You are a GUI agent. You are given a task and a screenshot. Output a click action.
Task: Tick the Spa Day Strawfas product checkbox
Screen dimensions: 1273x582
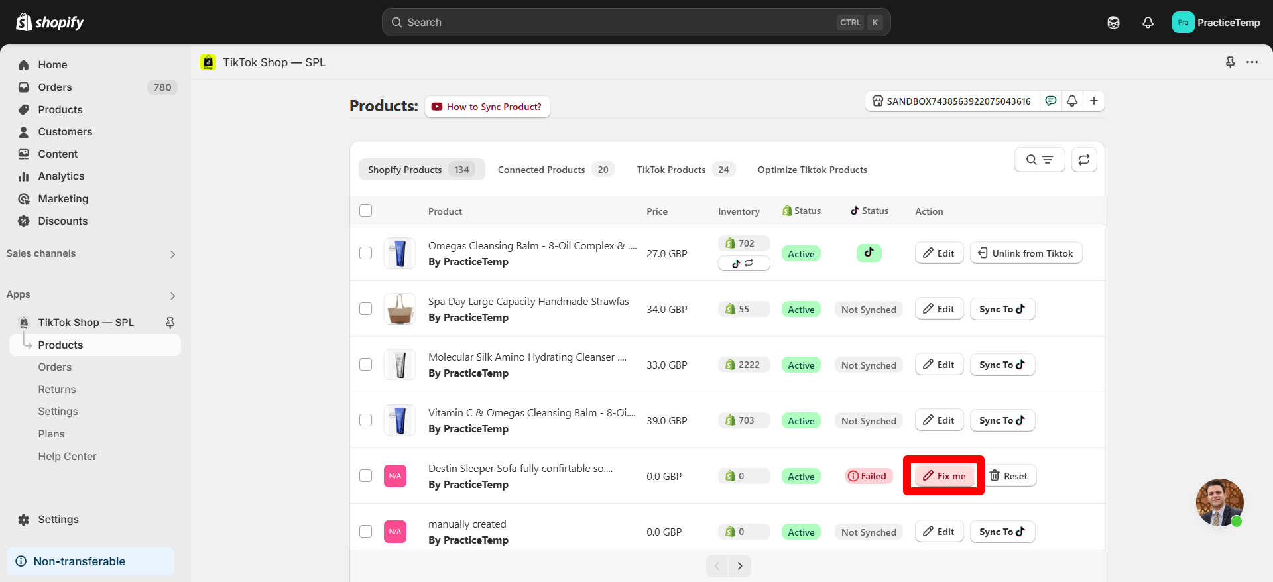click(365, 309)
